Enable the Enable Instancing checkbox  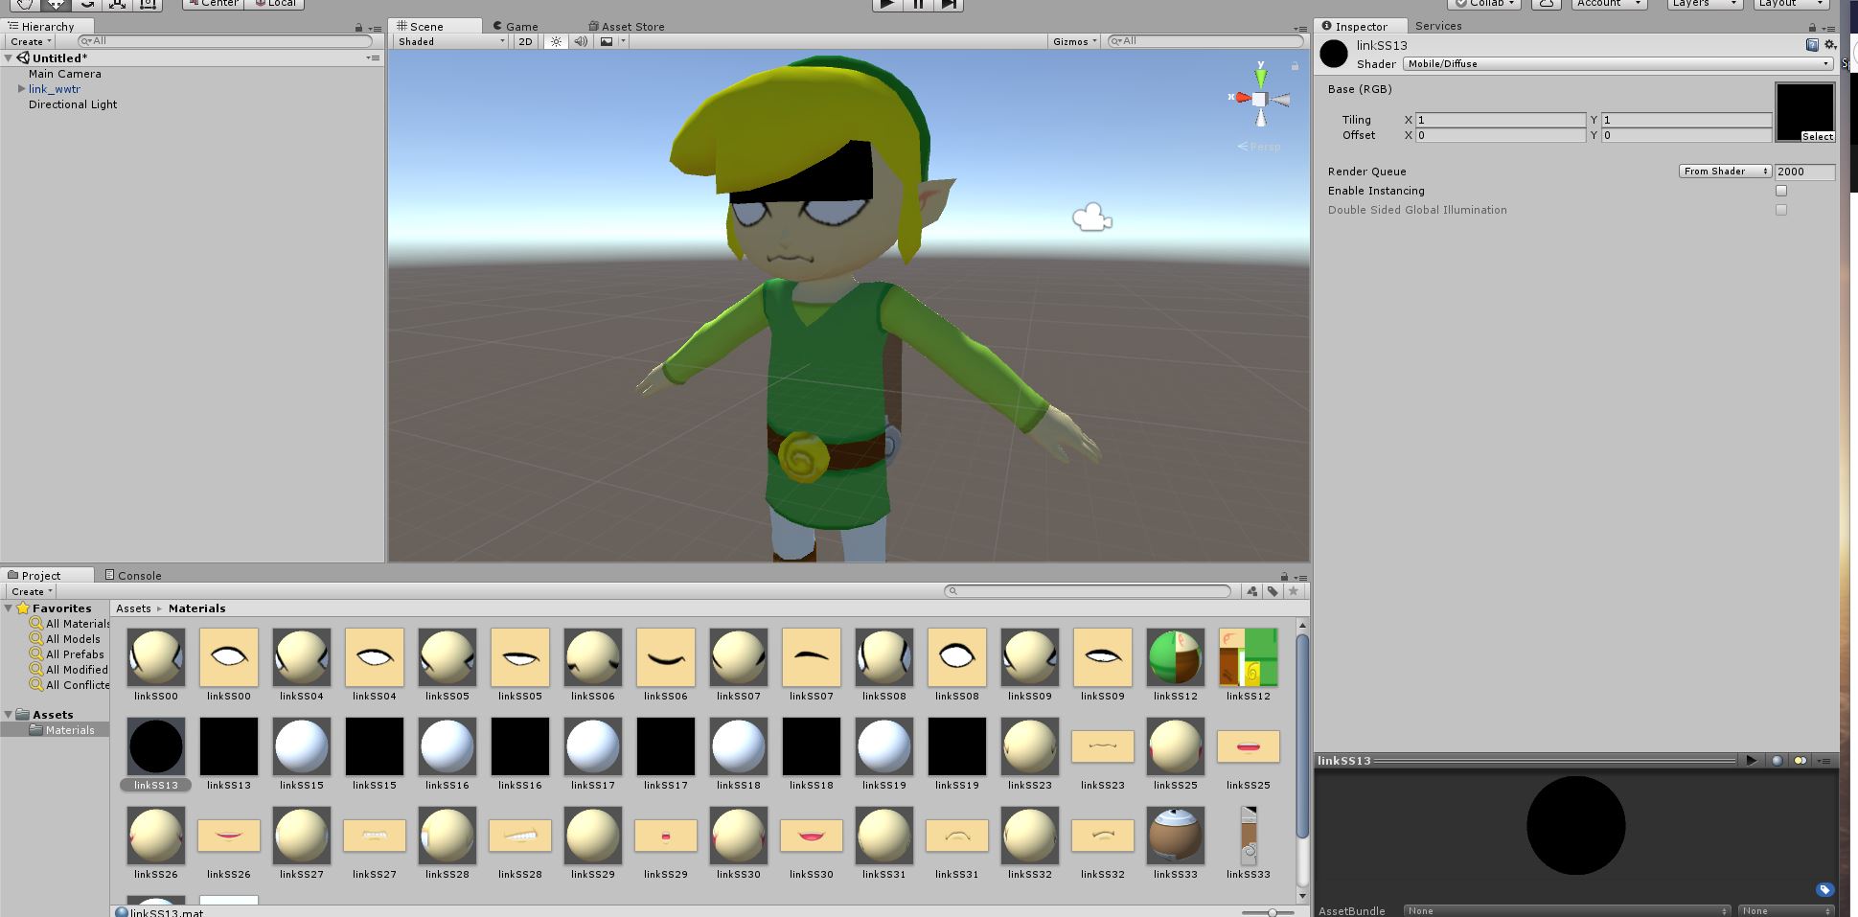click(1781, 191)
